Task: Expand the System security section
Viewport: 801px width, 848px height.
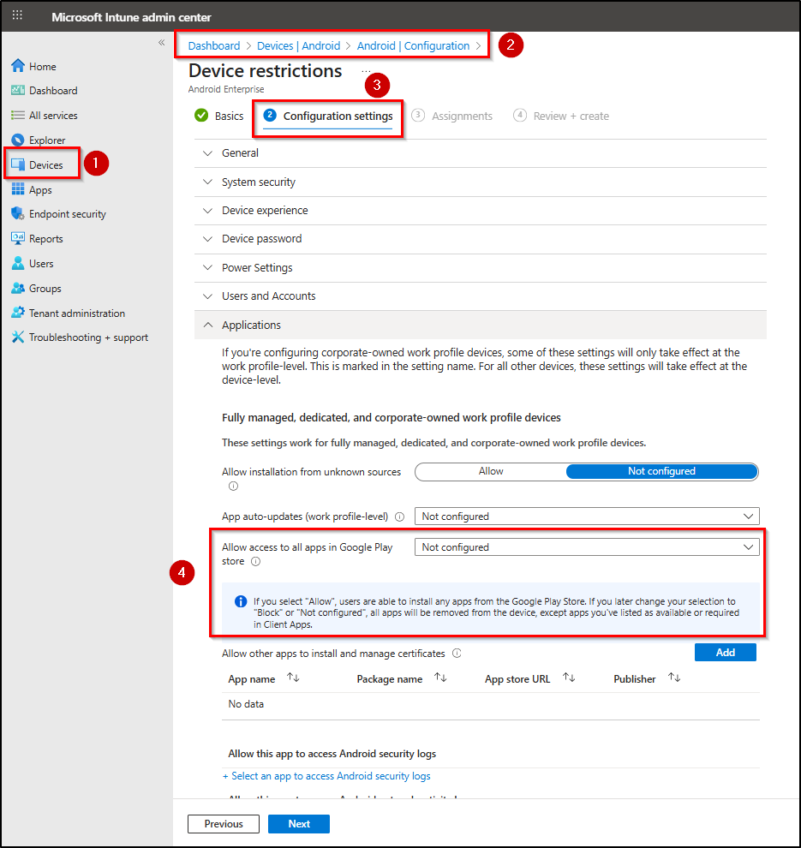Action: point(258,182)
